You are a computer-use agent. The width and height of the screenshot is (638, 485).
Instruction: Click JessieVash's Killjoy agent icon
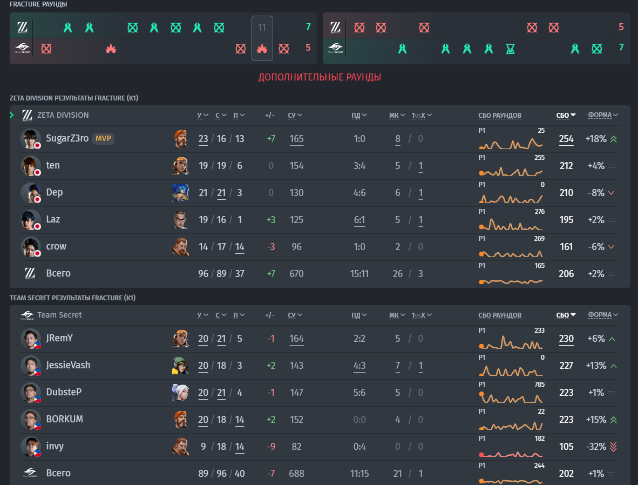point(180,365)
